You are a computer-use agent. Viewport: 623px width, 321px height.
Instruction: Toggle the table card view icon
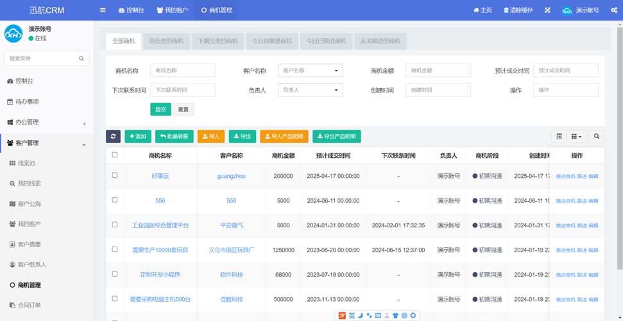pyautogui.click(x=559, y=137)
